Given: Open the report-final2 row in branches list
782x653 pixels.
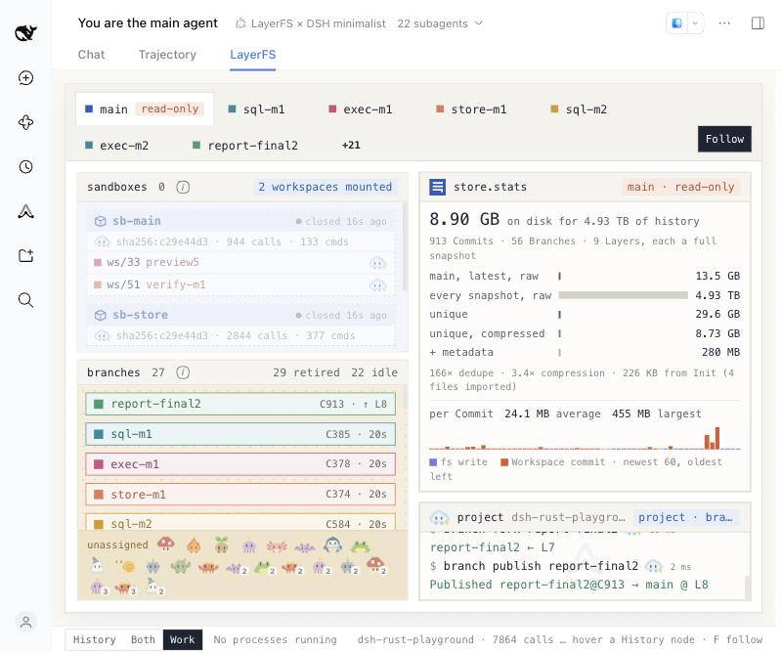Looking at the screenshot, I should click(240, 404).
